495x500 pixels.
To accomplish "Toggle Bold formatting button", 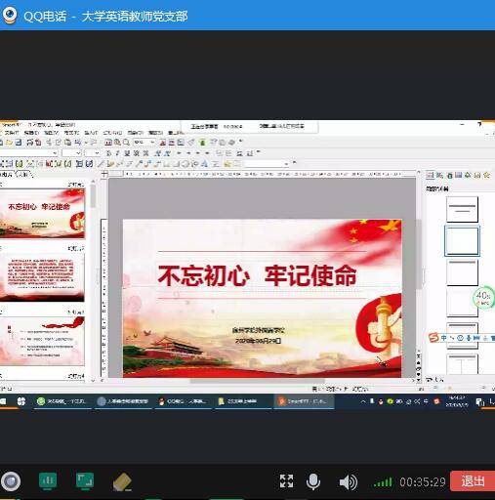I will [x=108, y=153].
